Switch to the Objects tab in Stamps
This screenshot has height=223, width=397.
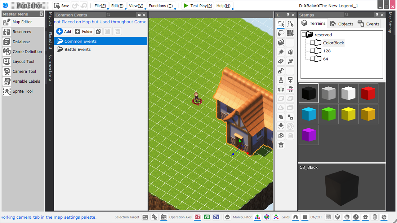click(341, 24)
